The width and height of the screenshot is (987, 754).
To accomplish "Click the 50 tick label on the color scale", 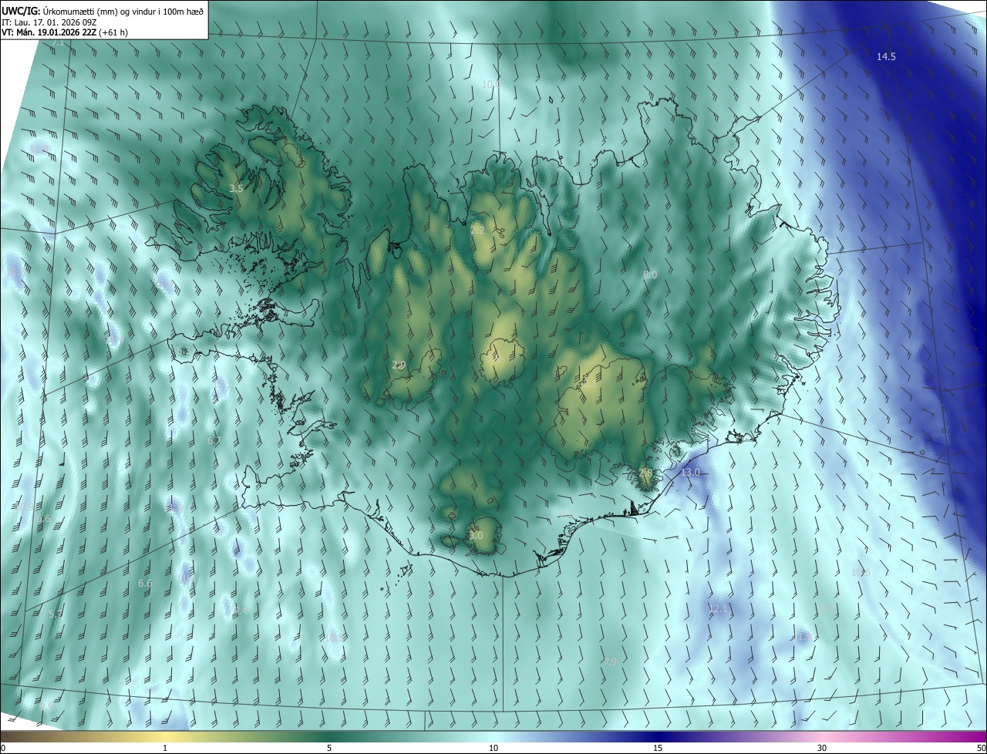I will 981,748.
